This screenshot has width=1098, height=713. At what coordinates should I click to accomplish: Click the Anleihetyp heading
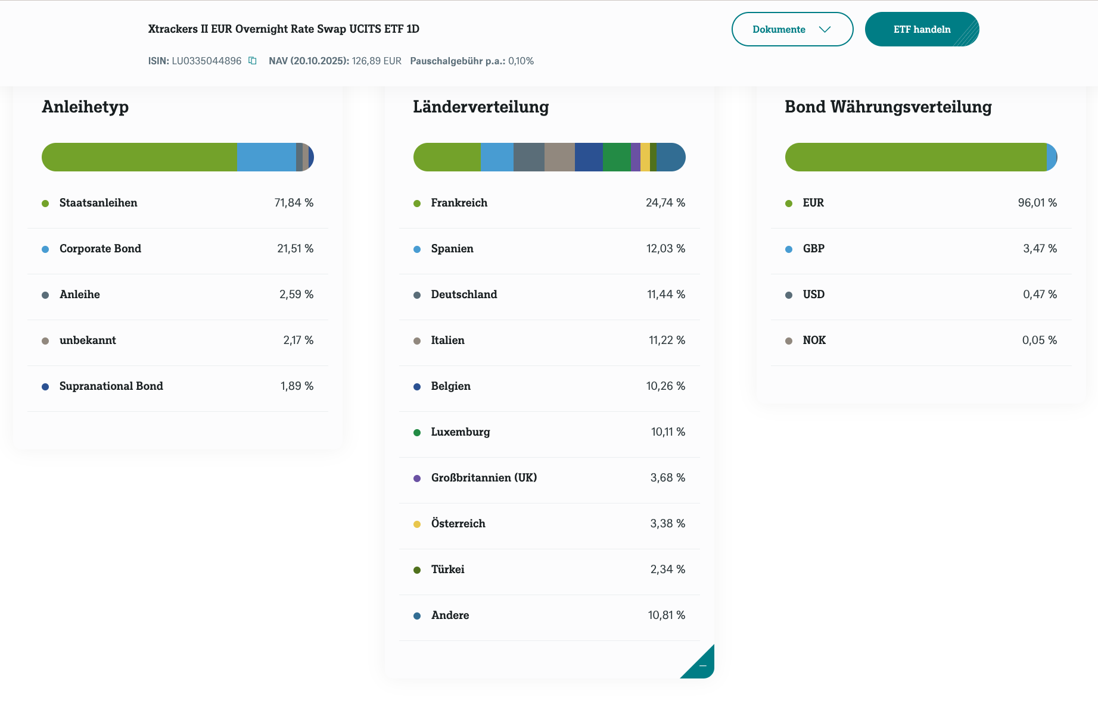(85, 107)
